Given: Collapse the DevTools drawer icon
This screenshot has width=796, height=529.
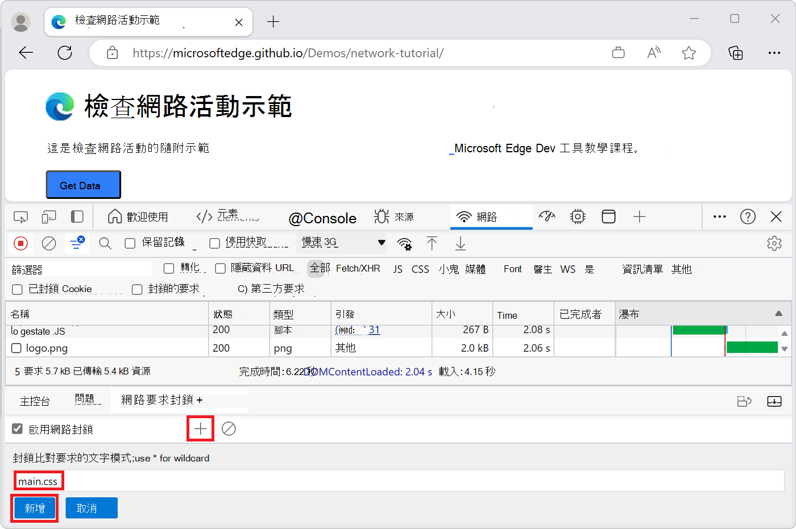Looking at the screenshot, I should pos(774,401).
